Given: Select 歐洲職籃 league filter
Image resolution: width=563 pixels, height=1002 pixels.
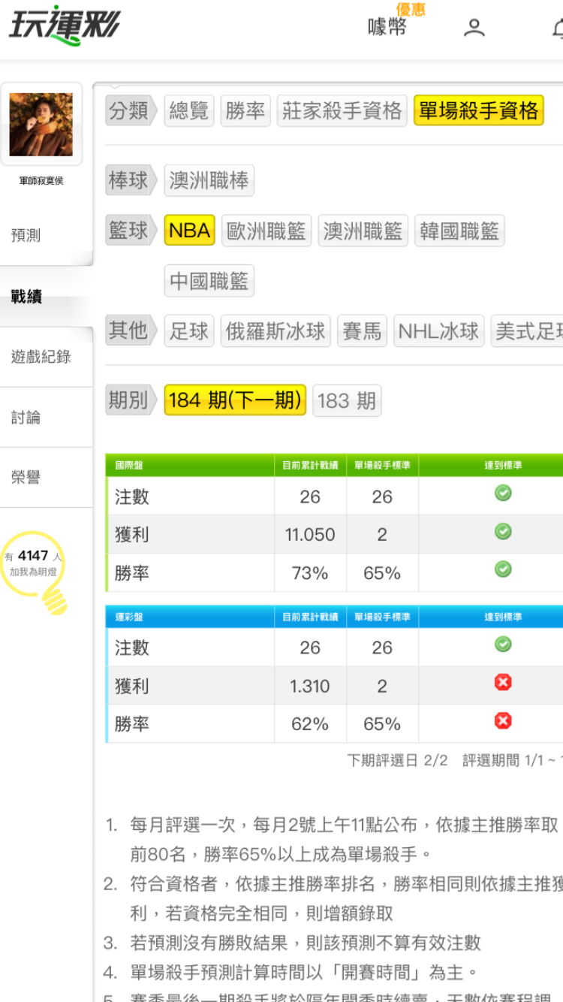Looking at the screenshot, I should point(266,231).
